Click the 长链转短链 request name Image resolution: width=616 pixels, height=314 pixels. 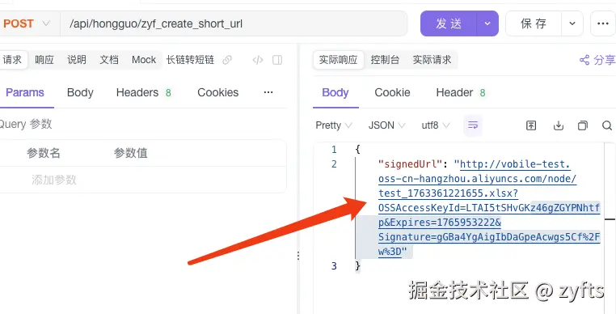(190, 60)
